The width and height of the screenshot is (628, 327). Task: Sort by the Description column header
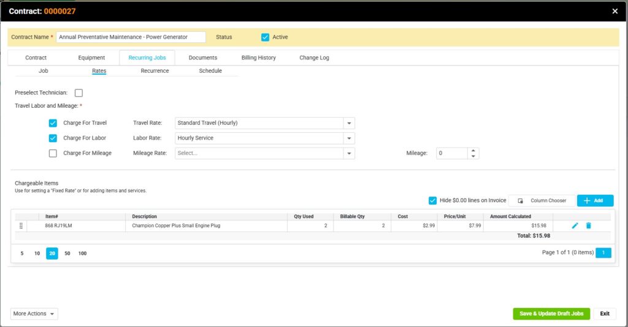tap(206, 216)
